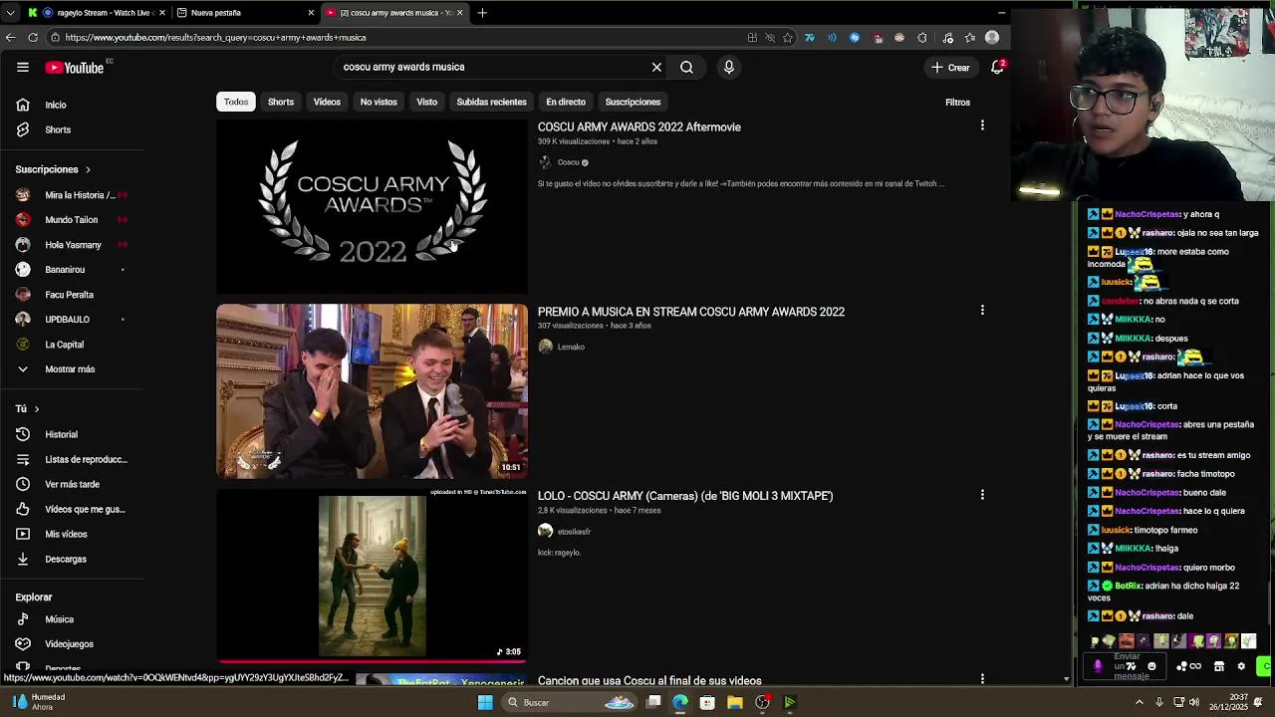The image size is (1275, 717).
Task: Open Windows Start menu
Action: (x=485, y=702)
